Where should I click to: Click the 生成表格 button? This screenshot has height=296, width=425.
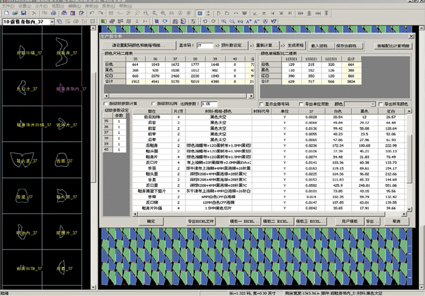click(295, 45)
